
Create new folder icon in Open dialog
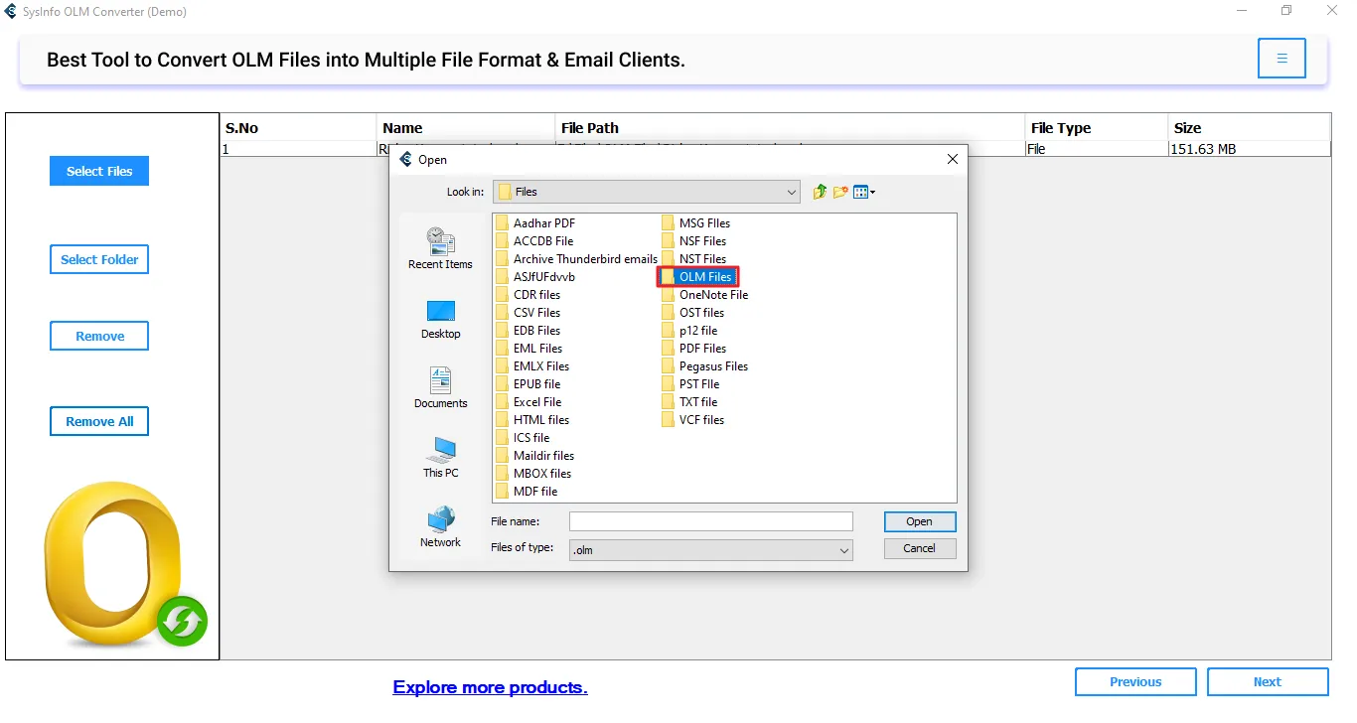point(840,192)
